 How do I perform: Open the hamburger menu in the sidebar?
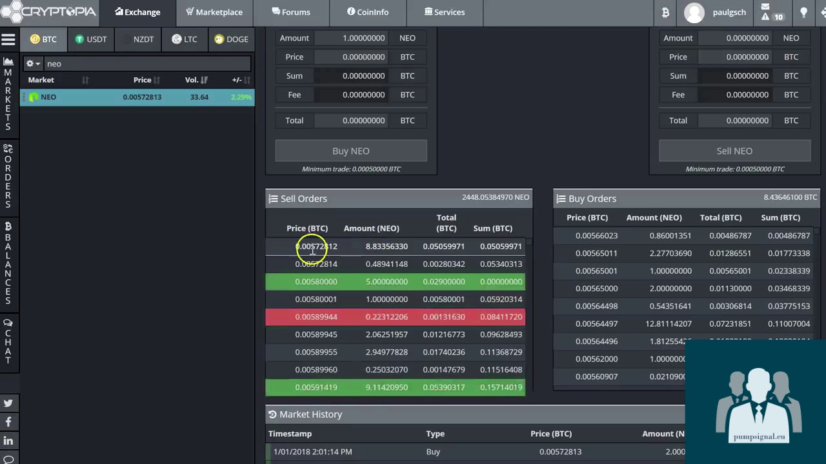coord(8,40)
